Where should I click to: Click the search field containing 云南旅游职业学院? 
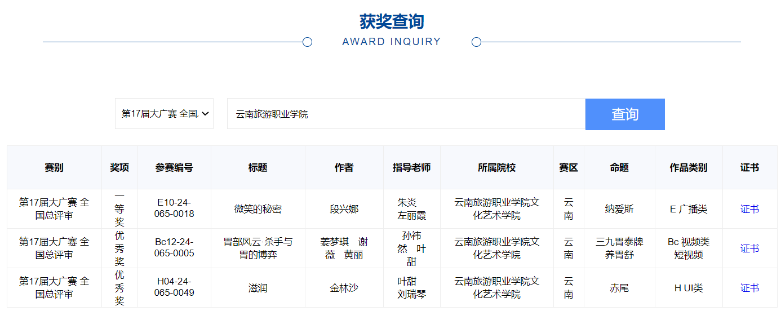406,114
